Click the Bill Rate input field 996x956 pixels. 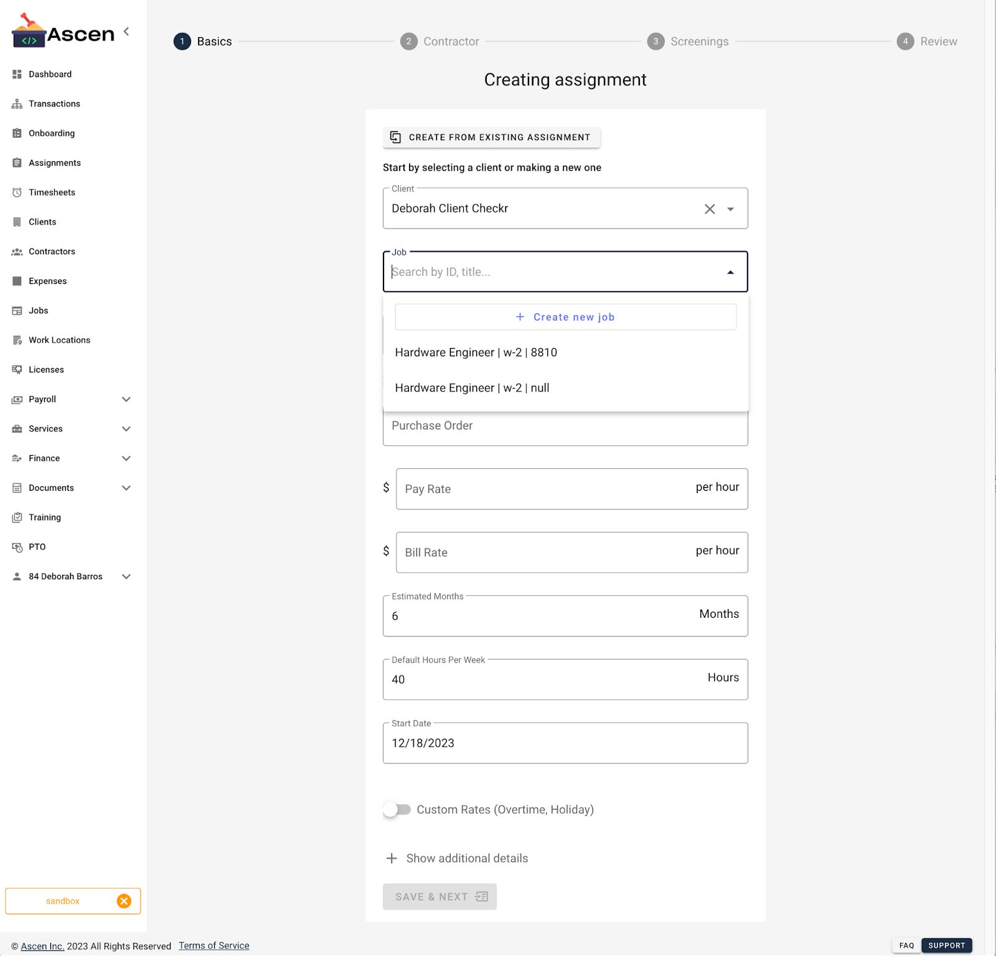(572, 552)
